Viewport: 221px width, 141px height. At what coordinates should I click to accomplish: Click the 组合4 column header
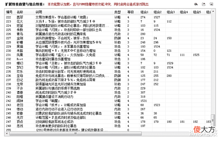coord(184,12)
